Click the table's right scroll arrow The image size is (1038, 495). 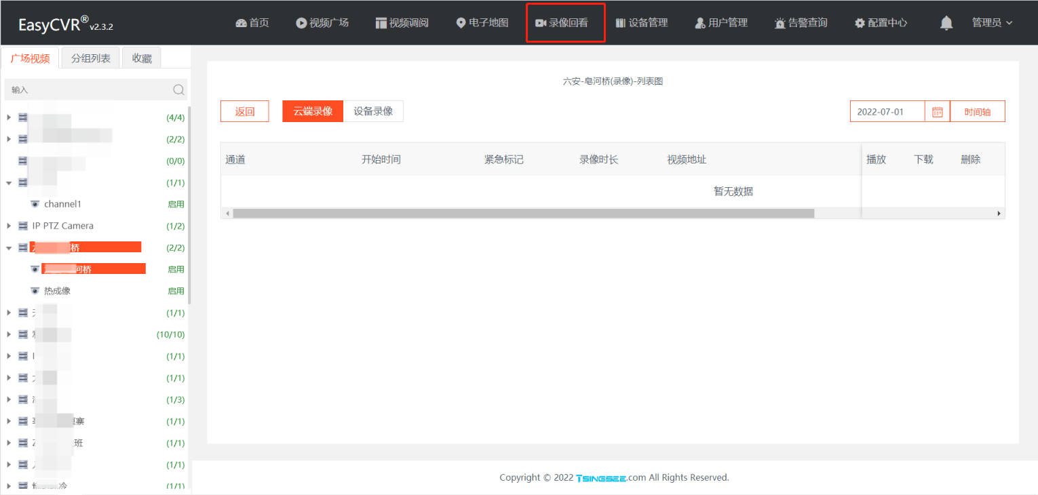999,213
